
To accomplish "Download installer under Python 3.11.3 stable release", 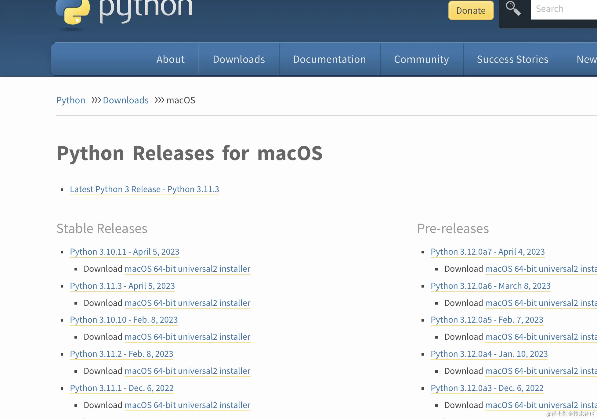I will coord(187,303).
